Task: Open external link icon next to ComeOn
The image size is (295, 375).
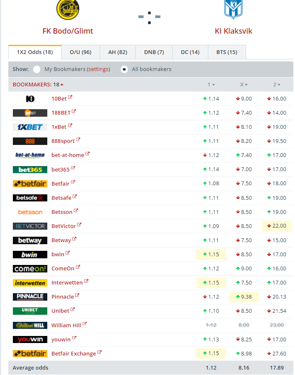Action: point(78,267)
